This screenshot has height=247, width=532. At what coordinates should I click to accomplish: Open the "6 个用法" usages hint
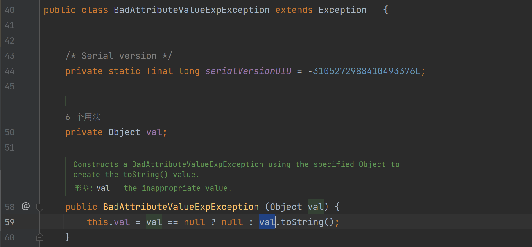tap(83, 117)
